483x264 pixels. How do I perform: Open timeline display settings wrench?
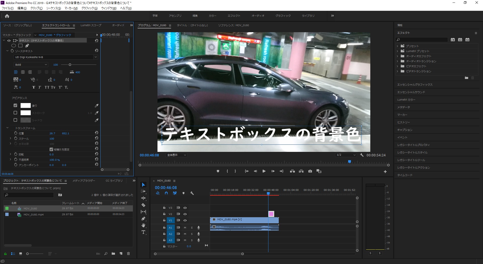click(192, 193)
